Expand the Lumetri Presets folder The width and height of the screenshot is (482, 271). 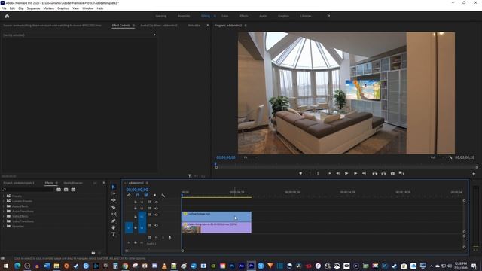pos(4,201)
